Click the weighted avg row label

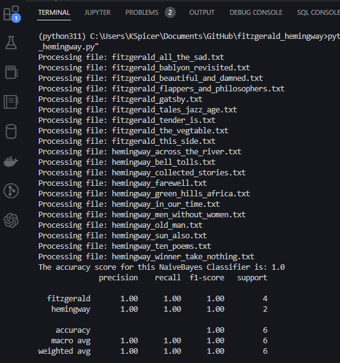click(x=64, y=351)
